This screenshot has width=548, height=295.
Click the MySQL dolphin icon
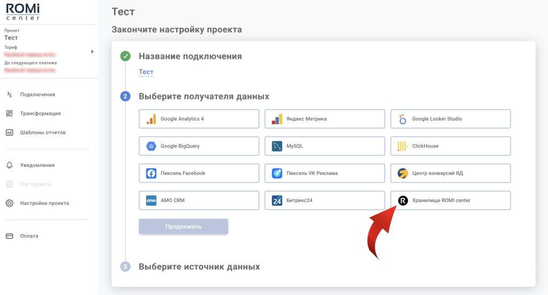(x=277, y=146)
